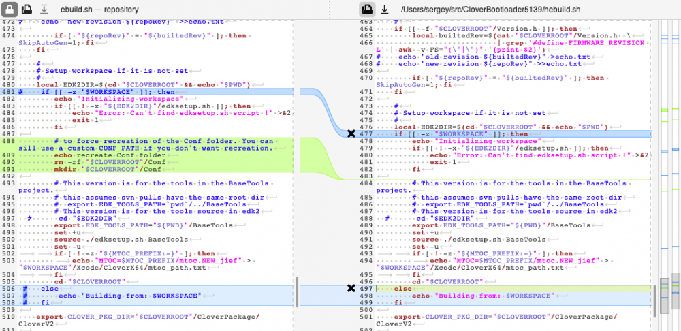Delete the change at right line 477
The width and height of the screenshot is (681, 331).
(351, 133)
